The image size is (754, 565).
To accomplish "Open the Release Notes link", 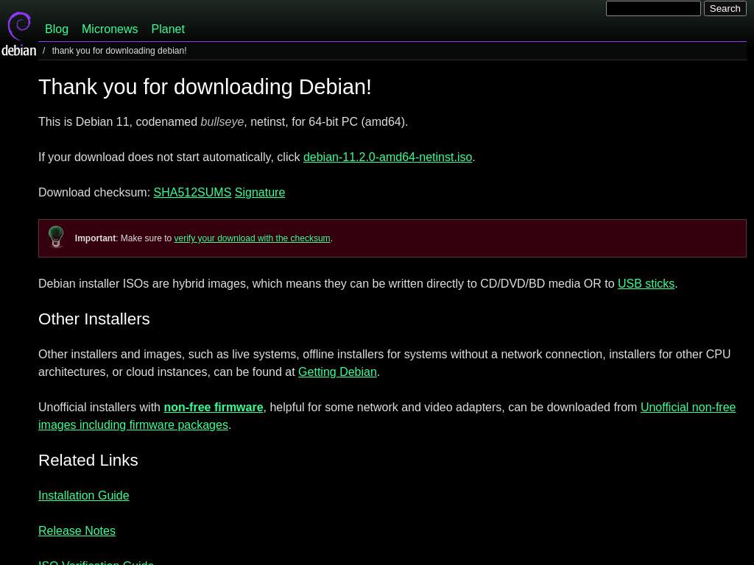I will point(77,531).
